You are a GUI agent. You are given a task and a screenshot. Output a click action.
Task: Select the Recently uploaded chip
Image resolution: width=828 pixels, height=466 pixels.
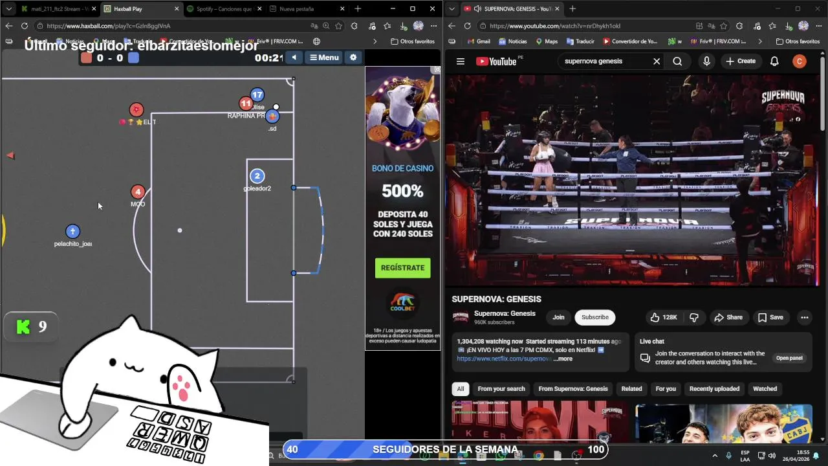714,389
